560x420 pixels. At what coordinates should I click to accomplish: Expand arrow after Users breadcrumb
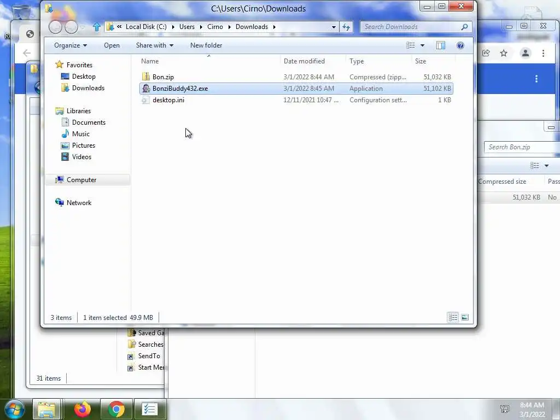click(201, 27)
